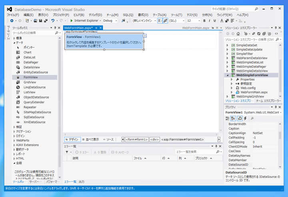Open the SQL(Q) menu

(128, 15)
